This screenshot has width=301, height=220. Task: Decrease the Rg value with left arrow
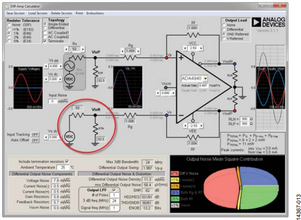123,51
